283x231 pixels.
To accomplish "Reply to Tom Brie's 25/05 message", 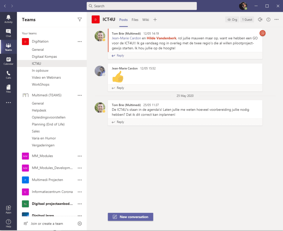I will [118, 122].
